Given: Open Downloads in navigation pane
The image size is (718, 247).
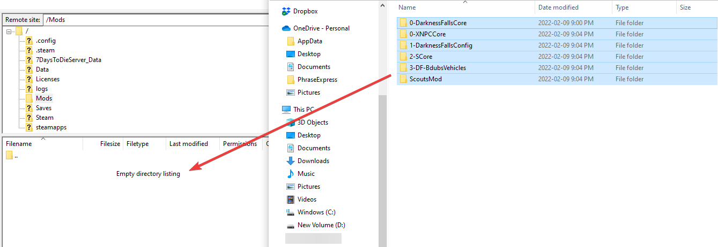Looking at the screenshot, I should (x=313, y=161).
